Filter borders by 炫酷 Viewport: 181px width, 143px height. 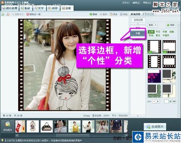(172, 32)
